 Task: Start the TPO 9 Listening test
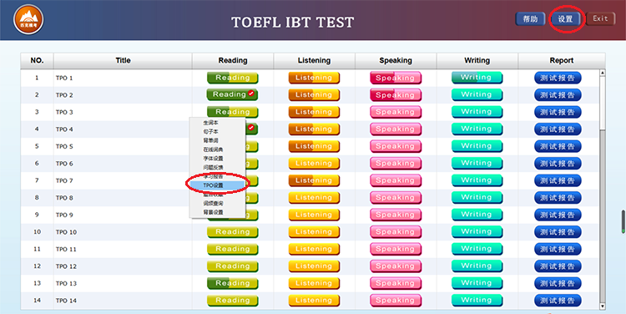coord(314,215)
